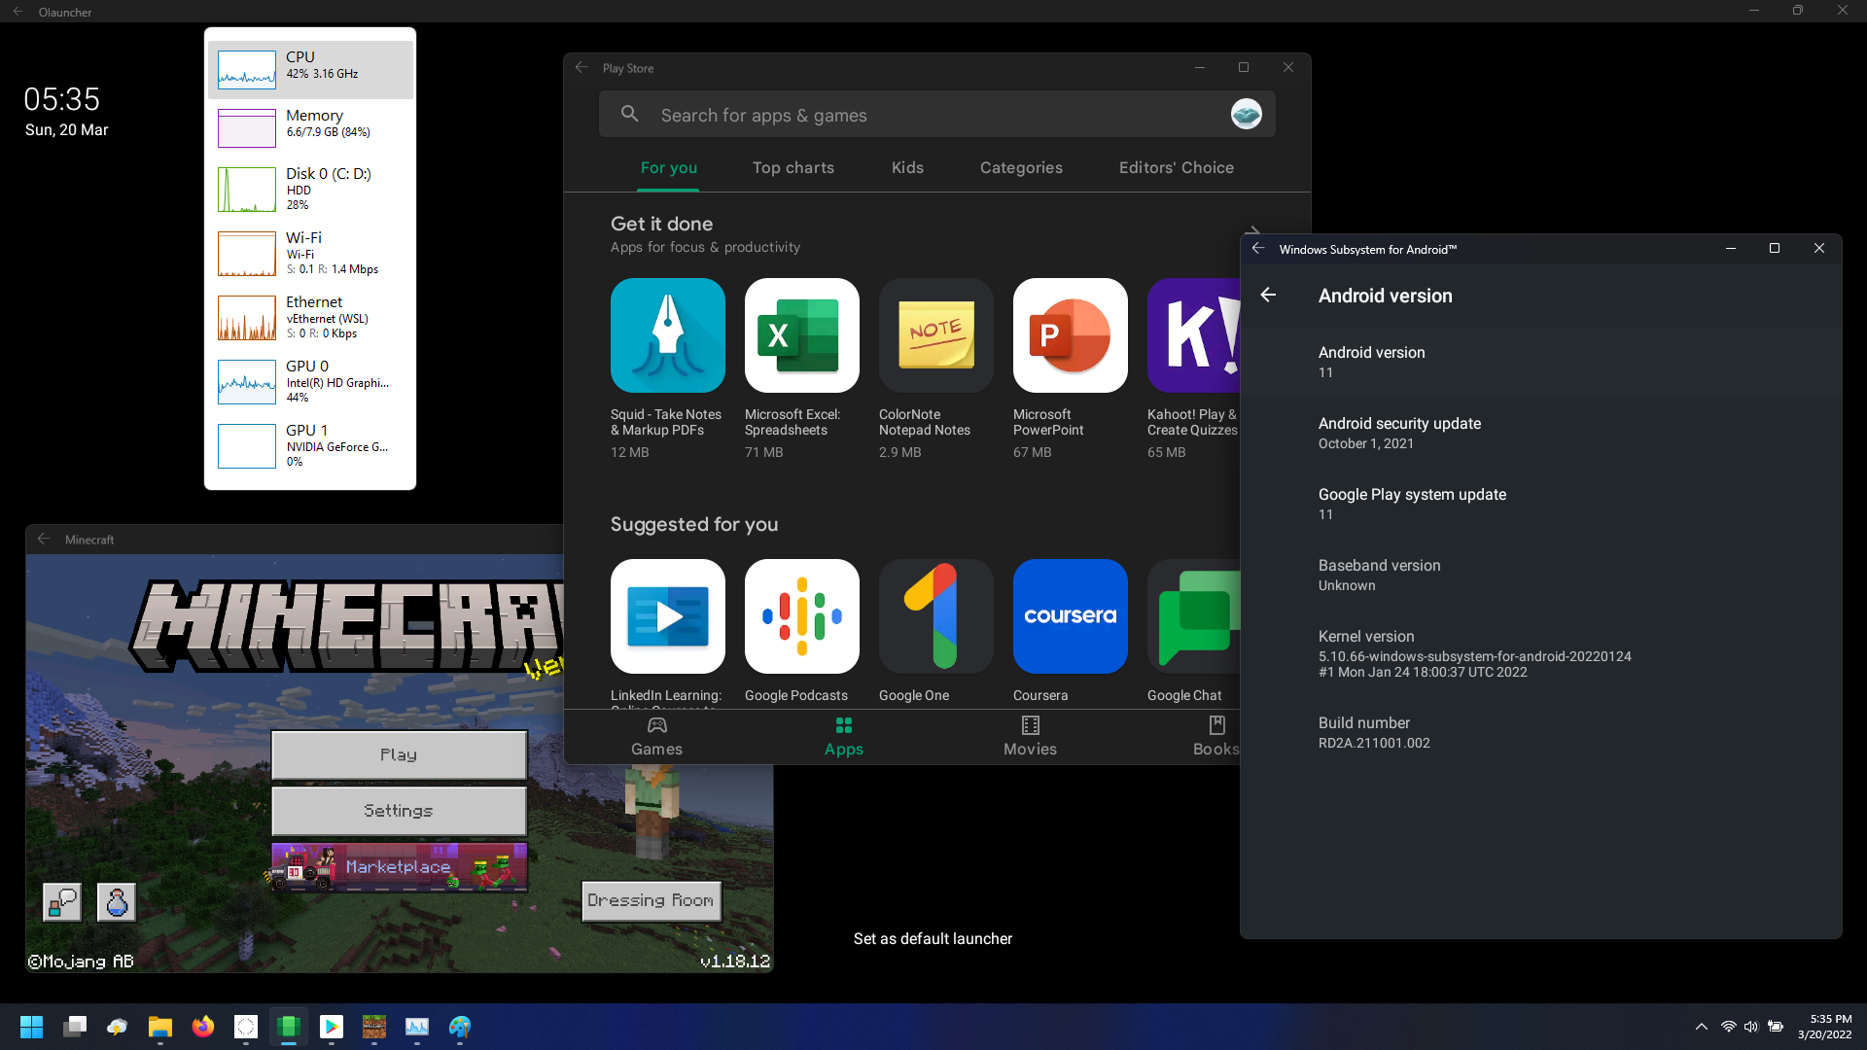1867x1050 pixels.
Task: Click the Minecraft profile potion icon button
Action: (117, 902)
